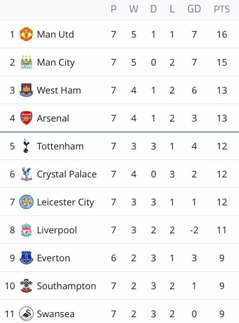Image resolution: width=239 pixels, height=323 pixels.
Task: Sort table by GD column header
Action: (194, 9)
